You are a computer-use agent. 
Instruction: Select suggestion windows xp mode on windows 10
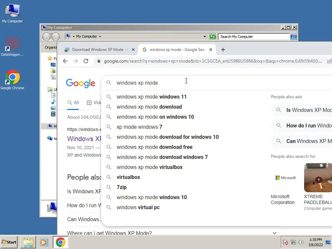pyautogui.click(x=155, y=117)
